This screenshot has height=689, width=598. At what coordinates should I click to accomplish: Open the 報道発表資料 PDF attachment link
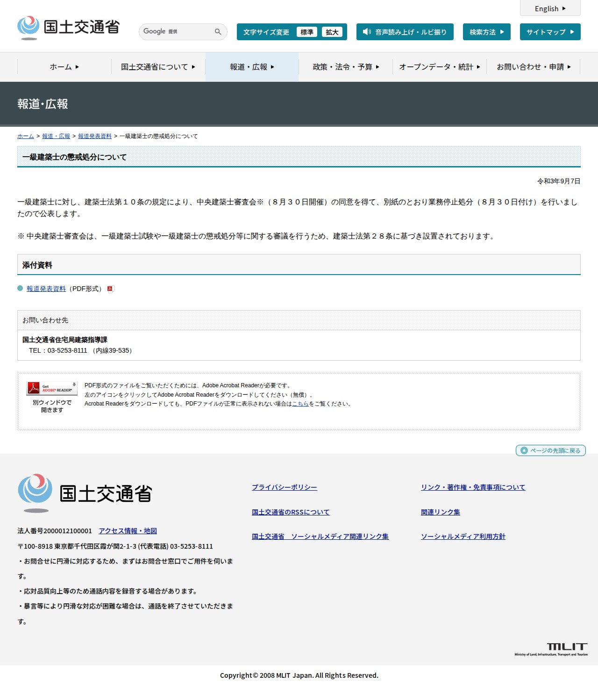coord(46,289)
